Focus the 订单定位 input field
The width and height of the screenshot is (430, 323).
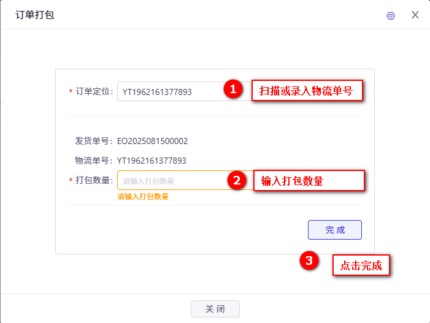coord(185,91)
